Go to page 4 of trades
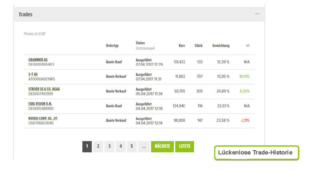316x177 pixels. pyautogui.click(x=121, y=147)
